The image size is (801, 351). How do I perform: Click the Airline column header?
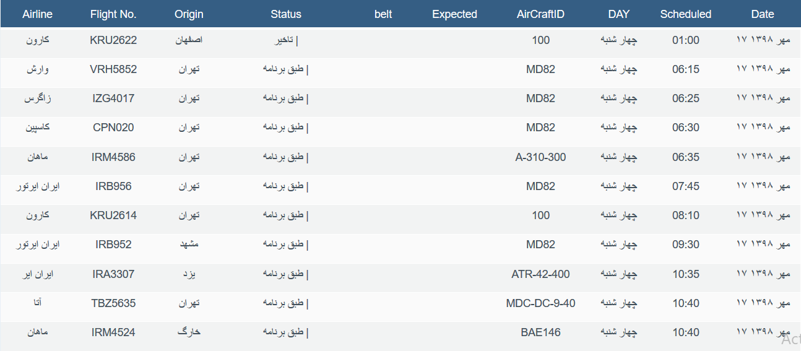[x=37, y=14]
